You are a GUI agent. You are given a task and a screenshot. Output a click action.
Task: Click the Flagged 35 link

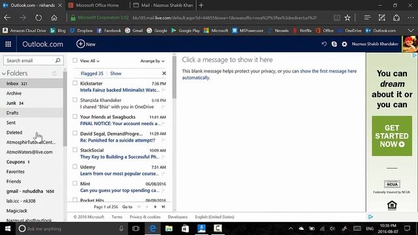click(x=92, y=74)
